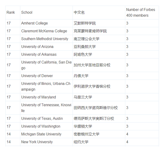Click the University of Maryland cell
Screen dimensions: 163x147
tap(46, 97)
